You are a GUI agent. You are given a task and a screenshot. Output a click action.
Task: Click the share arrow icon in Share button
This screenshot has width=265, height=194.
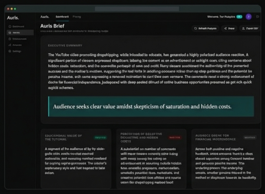point(225,28)
